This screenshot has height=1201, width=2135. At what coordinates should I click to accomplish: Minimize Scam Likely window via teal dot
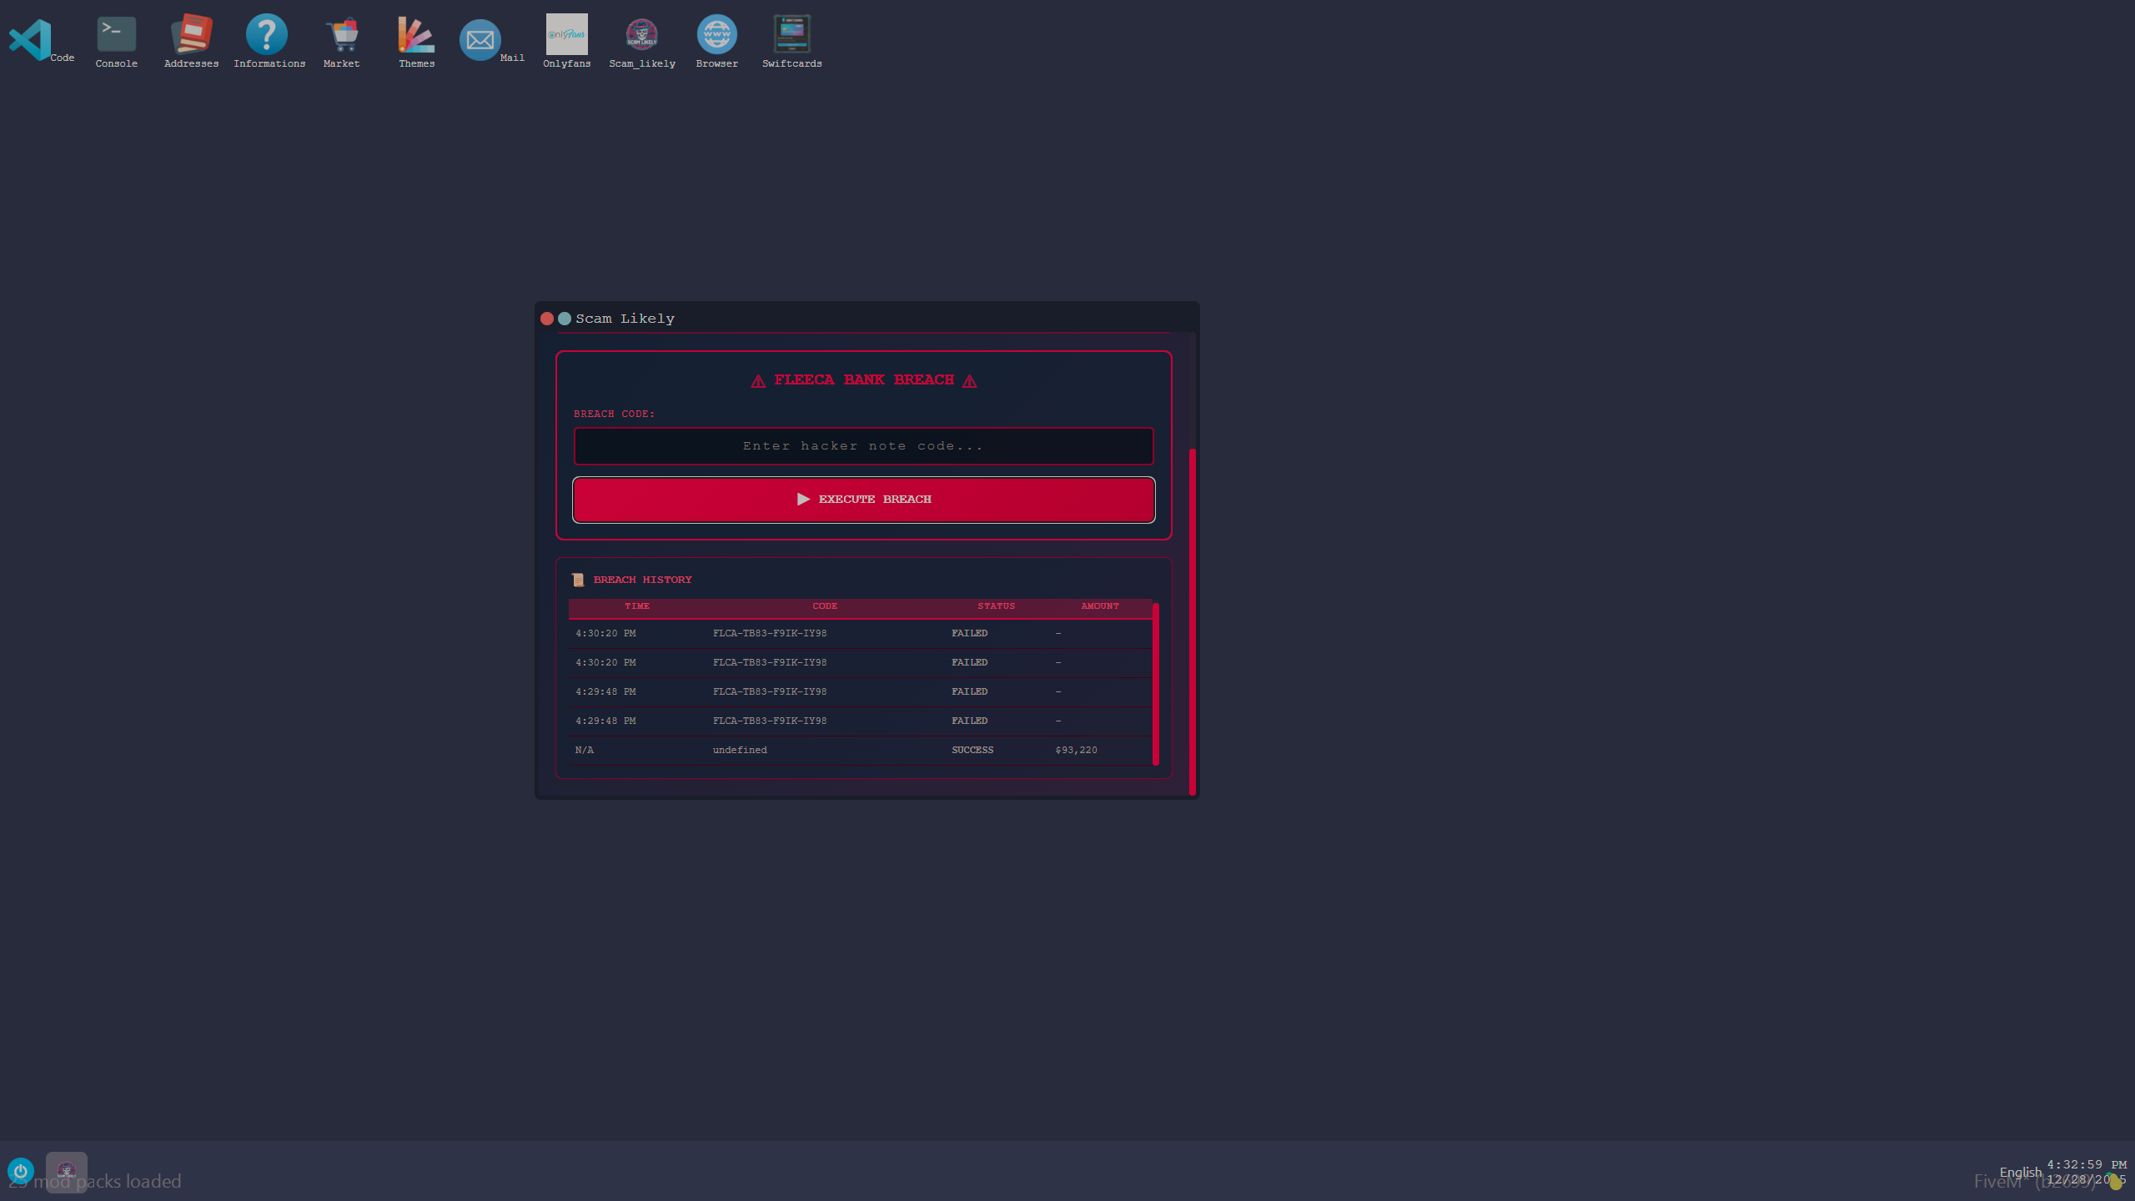click(x=565, y=319)
